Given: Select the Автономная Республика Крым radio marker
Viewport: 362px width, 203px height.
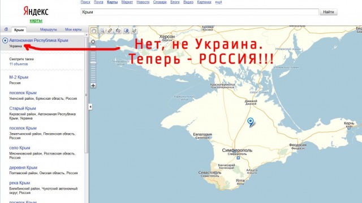Looking at the screenshot, I should 5,41.
